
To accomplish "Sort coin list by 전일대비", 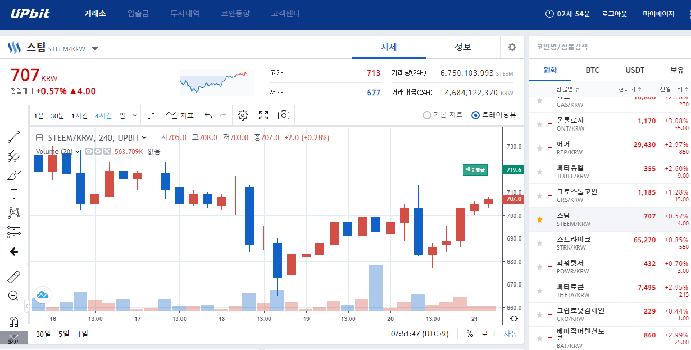I will click(675, 89).
